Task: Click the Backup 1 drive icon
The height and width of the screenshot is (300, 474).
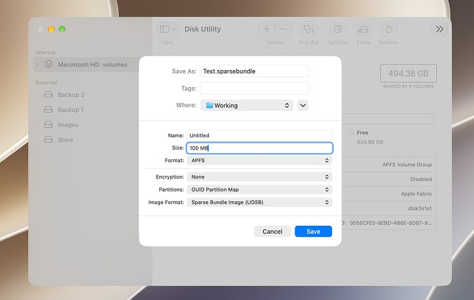Action: (x=48, y=109)
